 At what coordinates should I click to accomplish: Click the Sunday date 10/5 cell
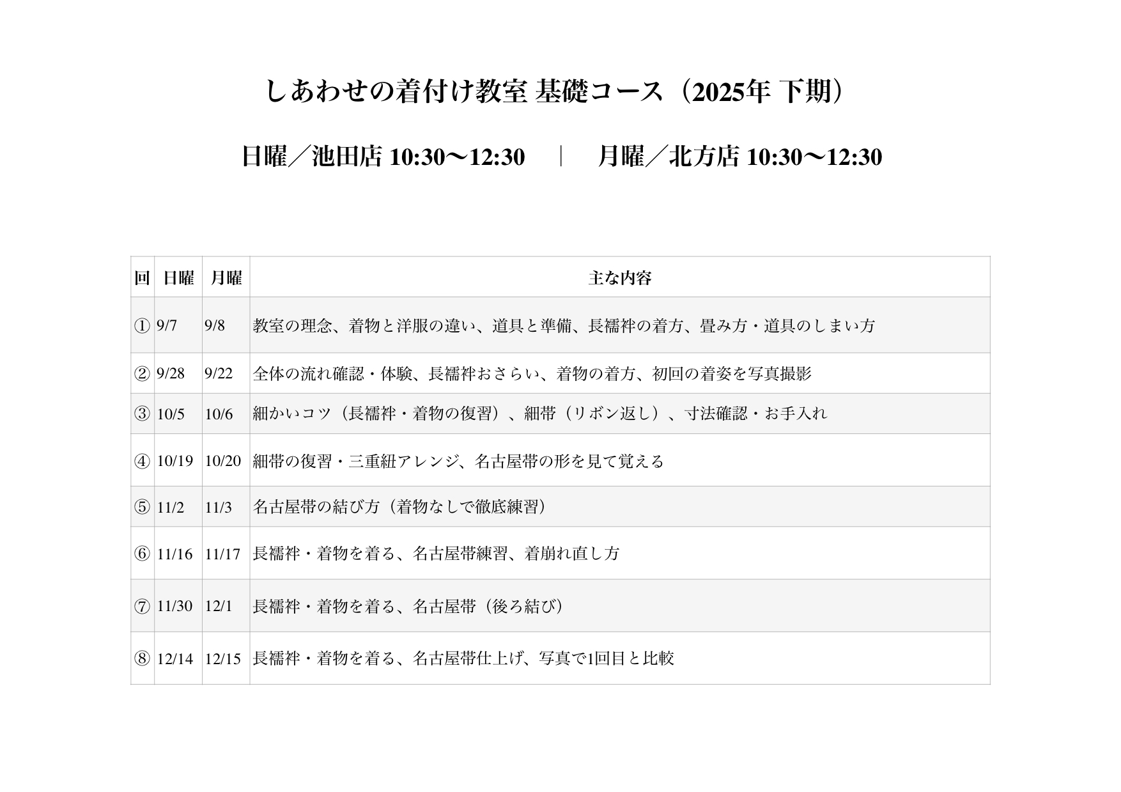[x=171, y=414]
